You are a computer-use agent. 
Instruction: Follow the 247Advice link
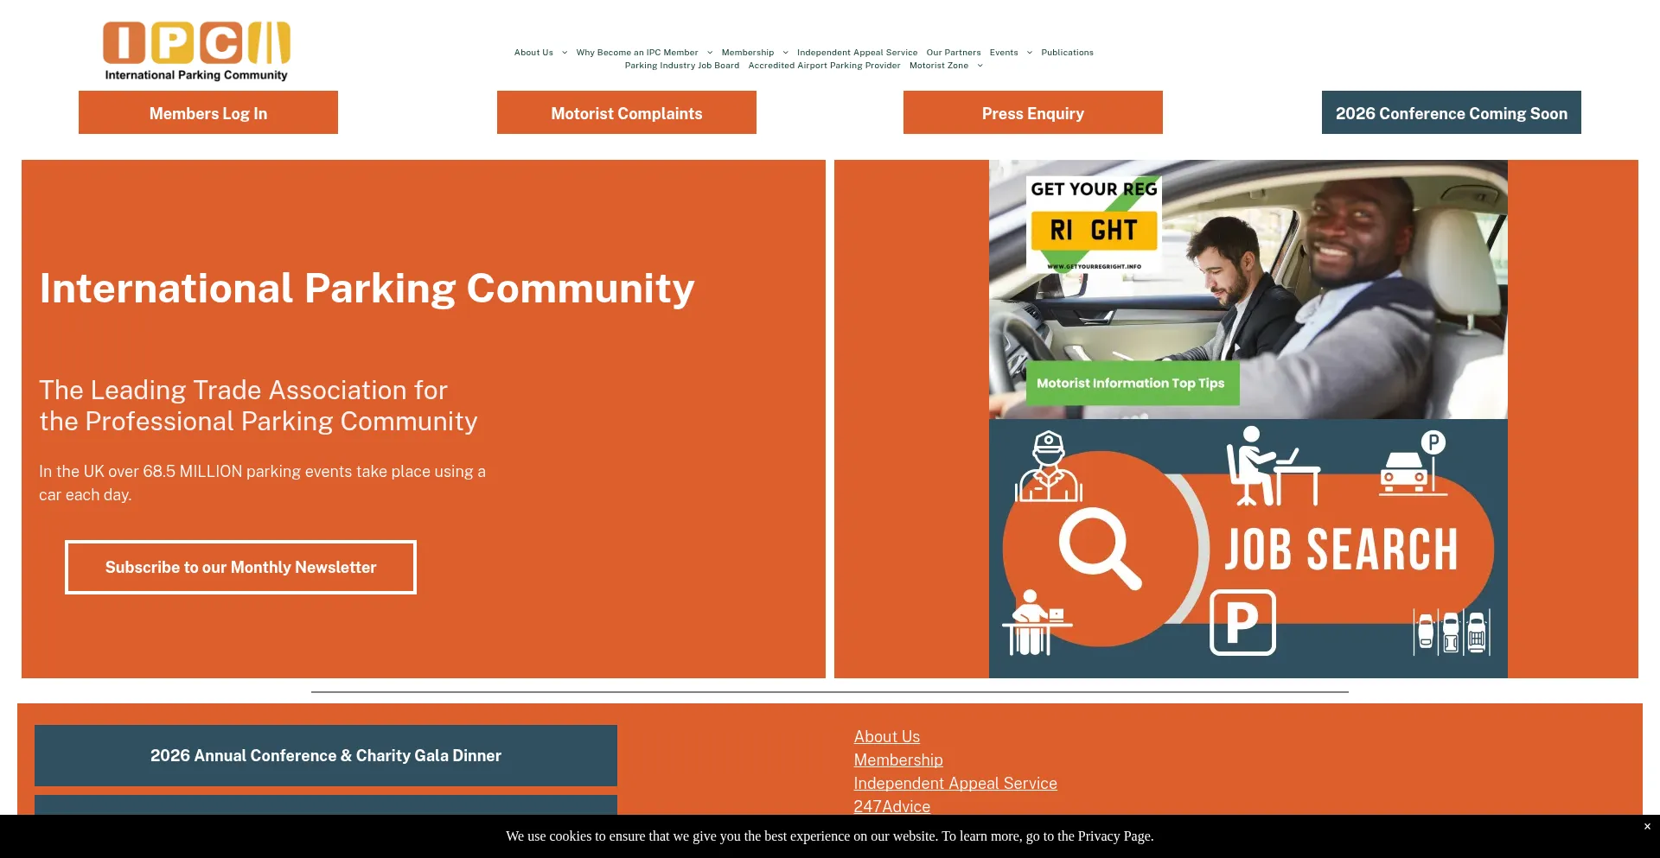tap(891, 806)
